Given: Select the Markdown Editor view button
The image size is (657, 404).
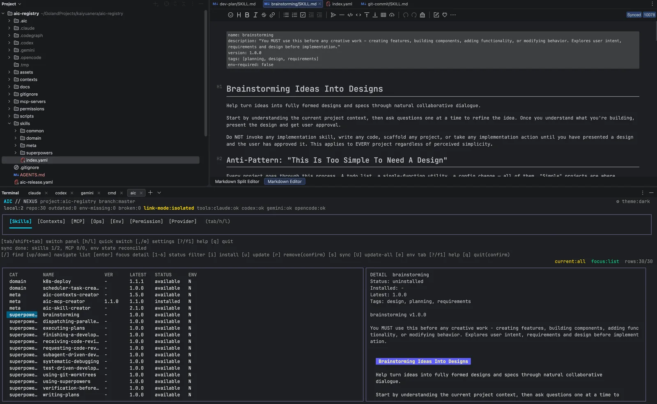Looking at the screenshot, I should click(285, 181).
